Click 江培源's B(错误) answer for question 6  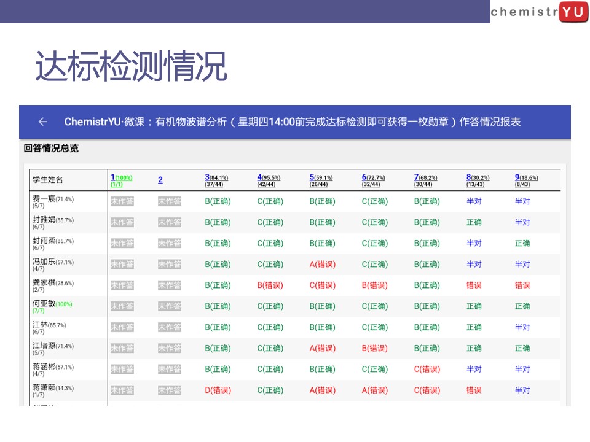375,349
